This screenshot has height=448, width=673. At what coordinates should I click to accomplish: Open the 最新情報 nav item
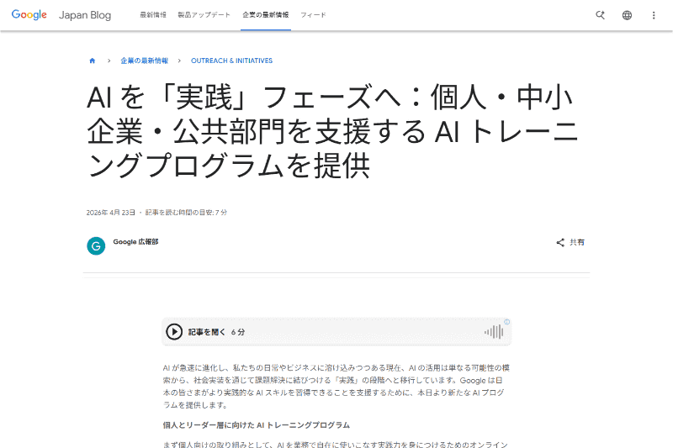pyautogui.click(x=153, y=15)
